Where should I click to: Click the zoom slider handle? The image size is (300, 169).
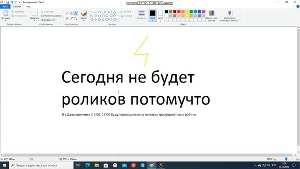(x=286, y=159)
